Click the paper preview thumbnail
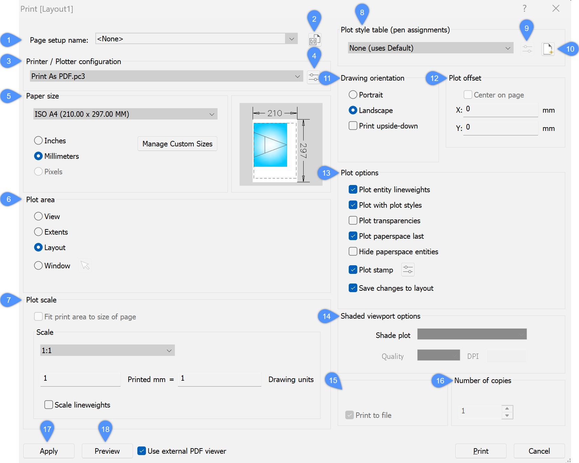This screenshot has height=463, width=579. coord(281,144)
